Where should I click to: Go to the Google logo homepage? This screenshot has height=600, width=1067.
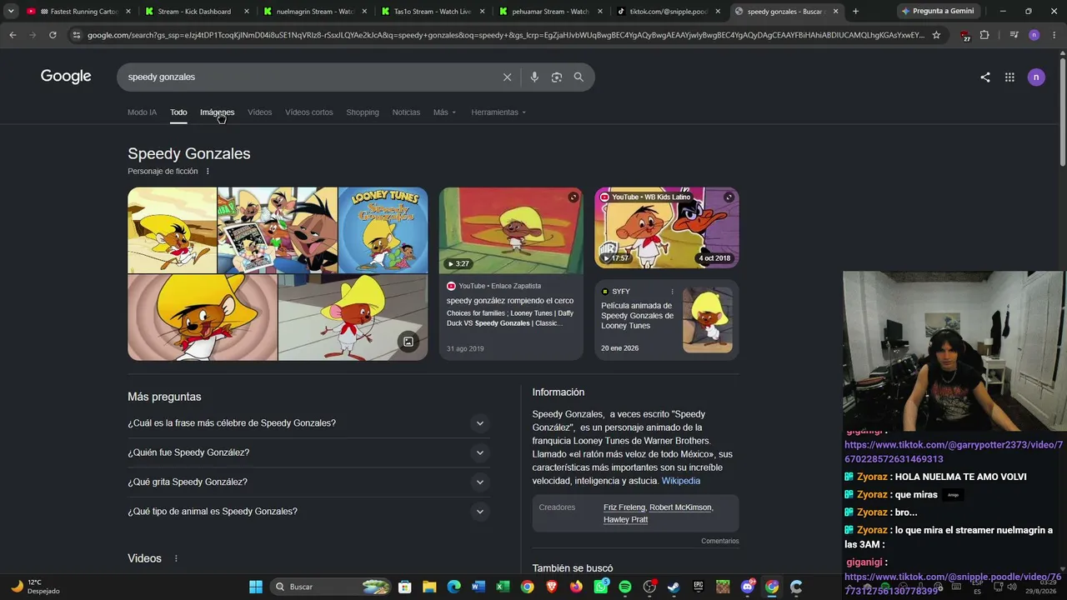66,77
